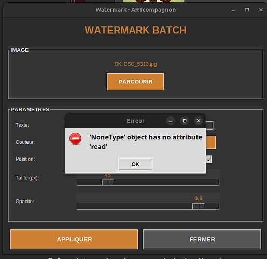Click the WATERMARK BATCH heading
The height and width of the screenshot is (259, 267).
135,30
